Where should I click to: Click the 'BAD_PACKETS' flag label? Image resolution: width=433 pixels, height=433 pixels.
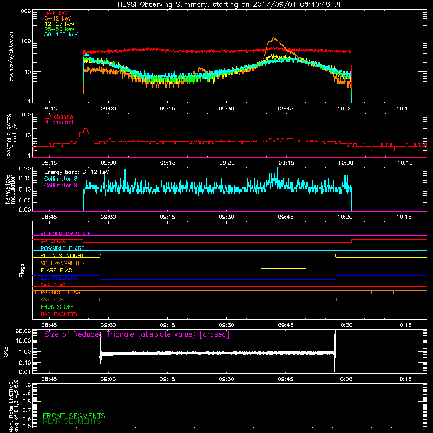59,314
